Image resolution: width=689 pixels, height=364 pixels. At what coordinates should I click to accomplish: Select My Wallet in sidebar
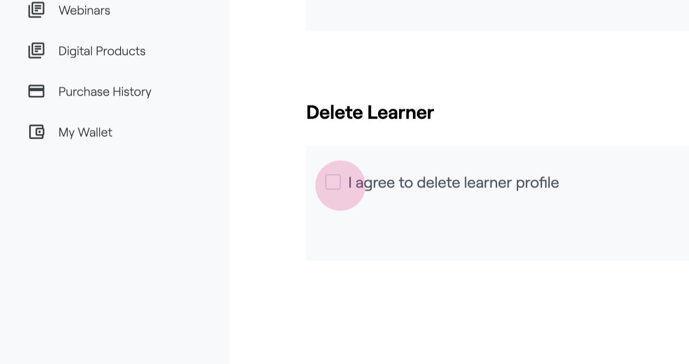[x=85, y=132]
